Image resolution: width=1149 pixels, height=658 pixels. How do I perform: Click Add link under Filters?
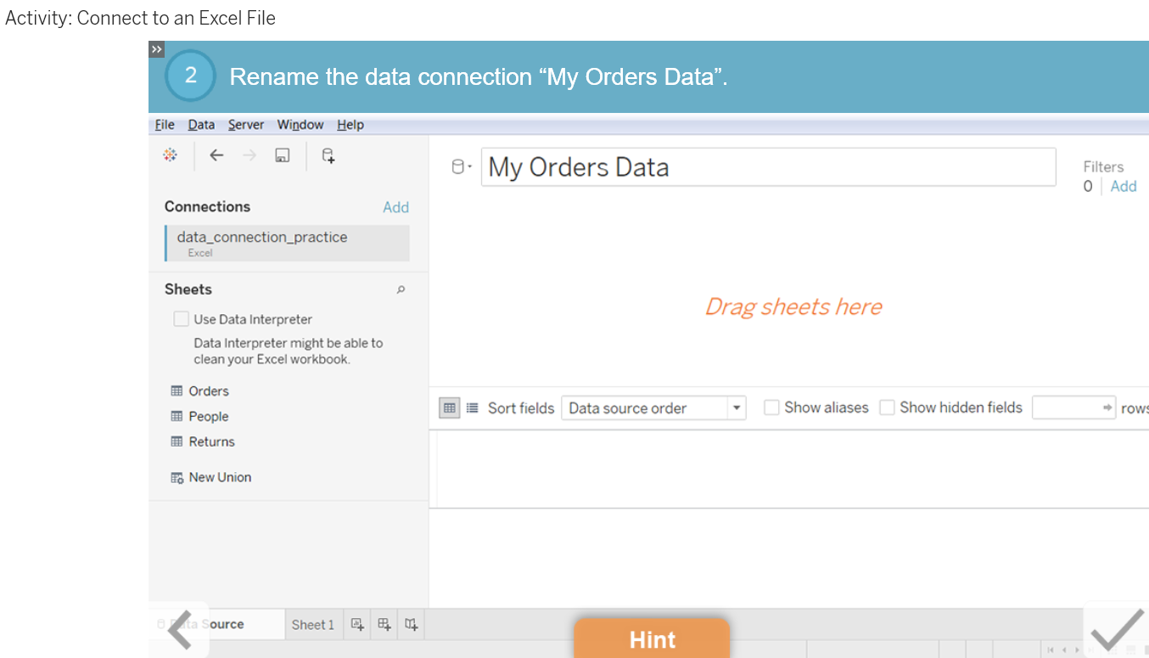coord(1124,186)
